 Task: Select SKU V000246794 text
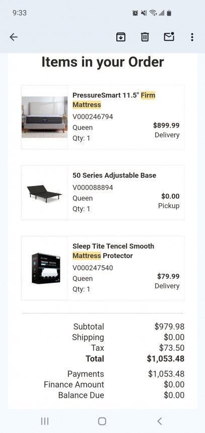(x=93, y=117)
